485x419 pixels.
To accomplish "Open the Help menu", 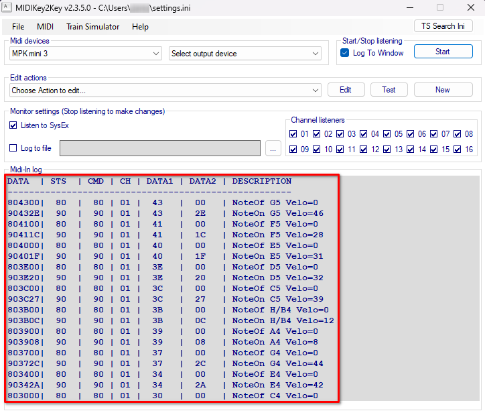I will click(x=140, y=27).
